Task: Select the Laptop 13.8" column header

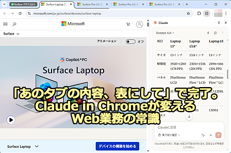Action: (x=195, y=44)
